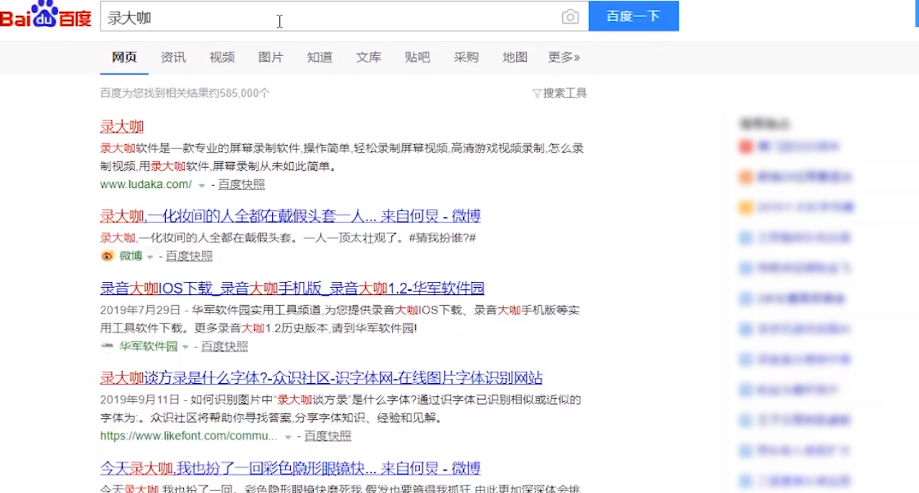Switch to the 视频 tab

point(222,57)
